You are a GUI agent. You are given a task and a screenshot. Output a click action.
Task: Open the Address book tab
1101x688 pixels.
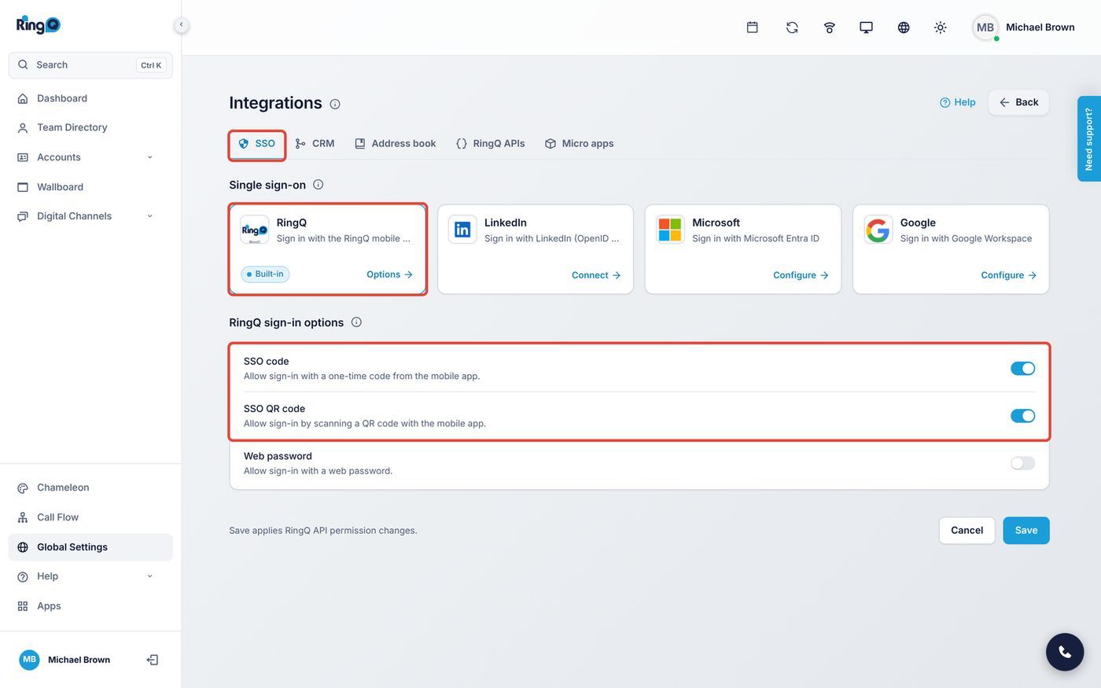click(396, 144)
